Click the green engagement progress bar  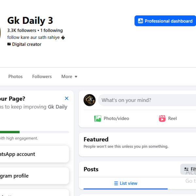10,132
